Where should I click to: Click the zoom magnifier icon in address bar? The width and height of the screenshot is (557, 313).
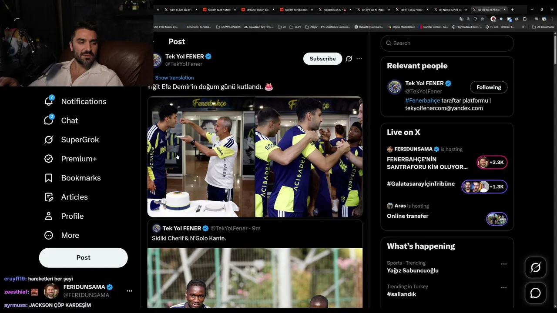(x=468, y=19)
